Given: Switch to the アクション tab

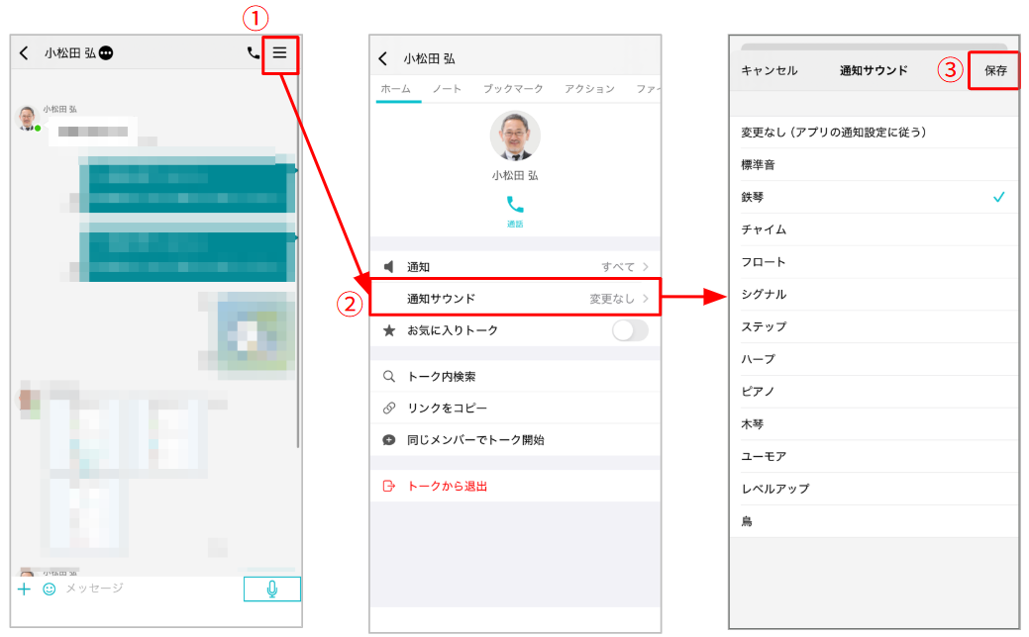Looking at the screenshot, I should point(590,88).
